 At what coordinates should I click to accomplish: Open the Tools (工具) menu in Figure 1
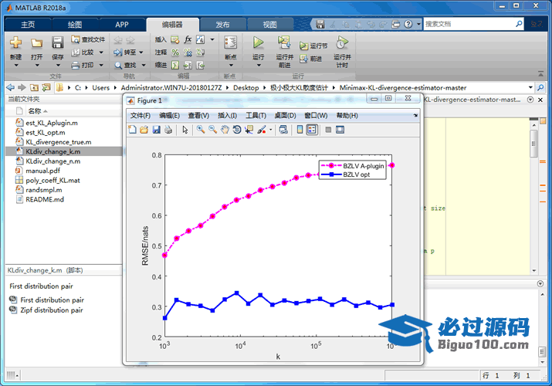(255, 115)
